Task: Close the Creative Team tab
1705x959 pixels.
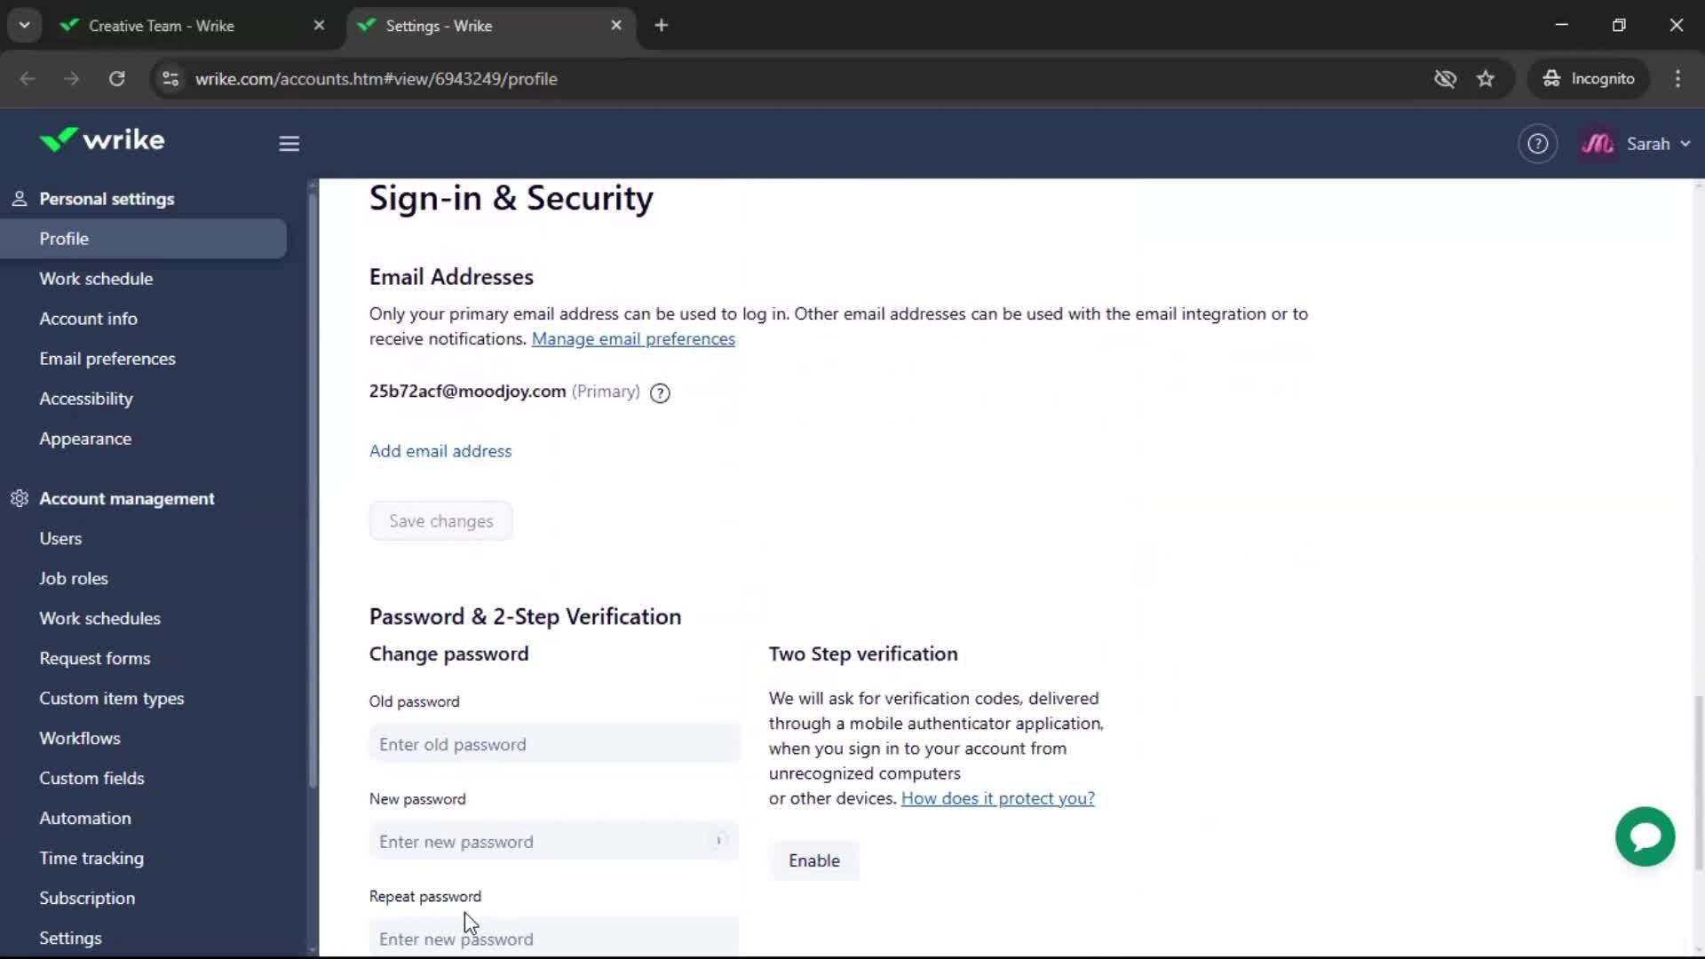Action: pyautogui.click(x=319, y=26)
